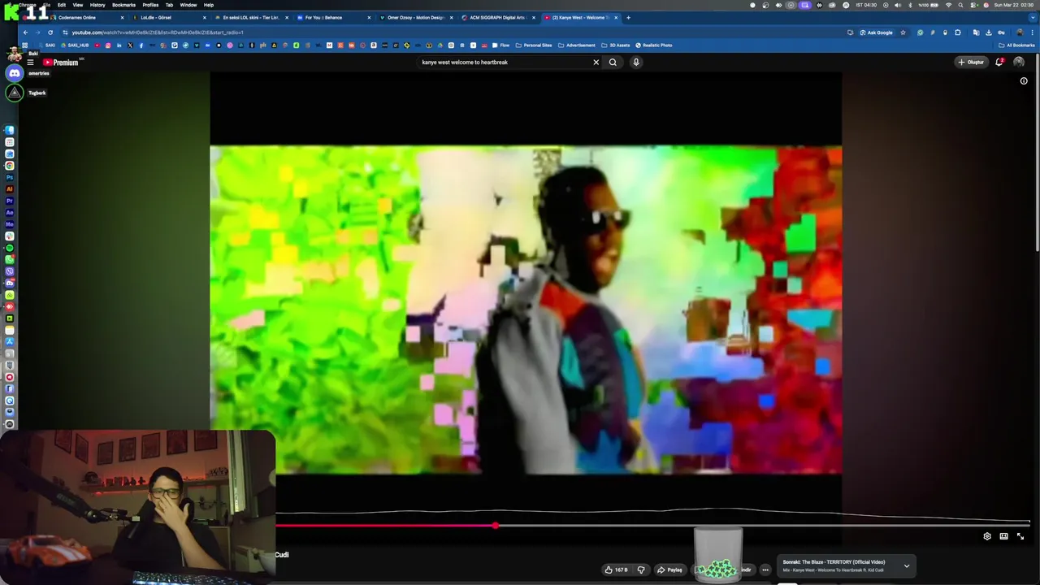Reload the YouTube page
1040x585 pixels.
click(50, 32)
